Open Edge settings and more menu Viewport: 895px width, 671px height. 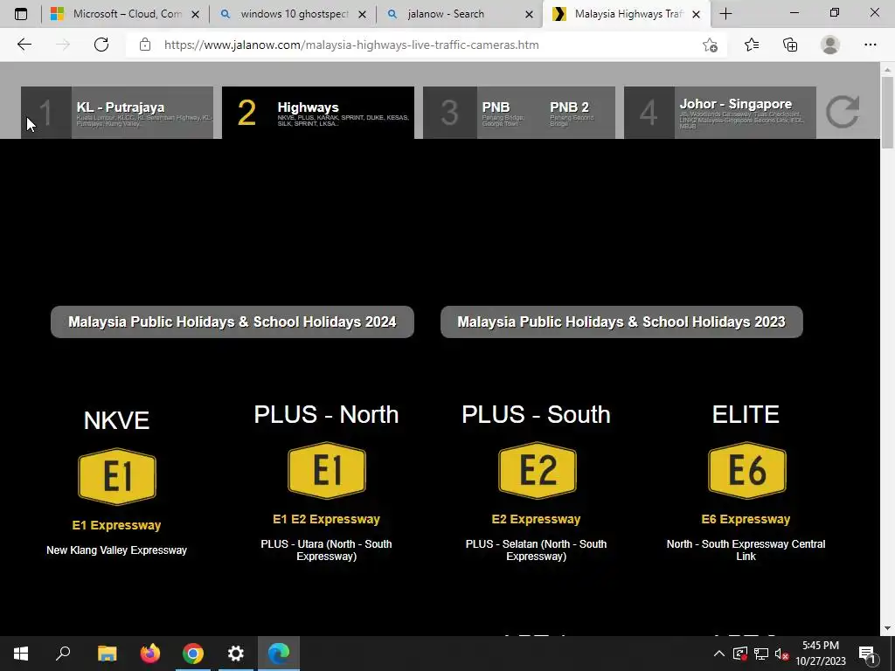click(x=870, y=45)
